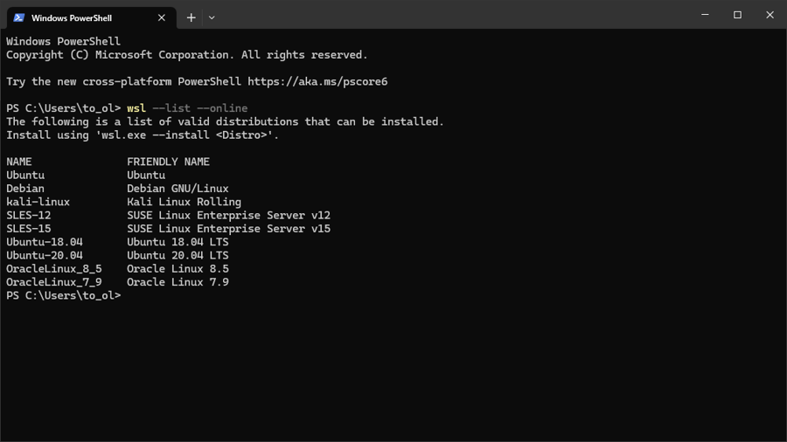Click 'OracleLinux_8_5' in the NAME column

(53, 269)
